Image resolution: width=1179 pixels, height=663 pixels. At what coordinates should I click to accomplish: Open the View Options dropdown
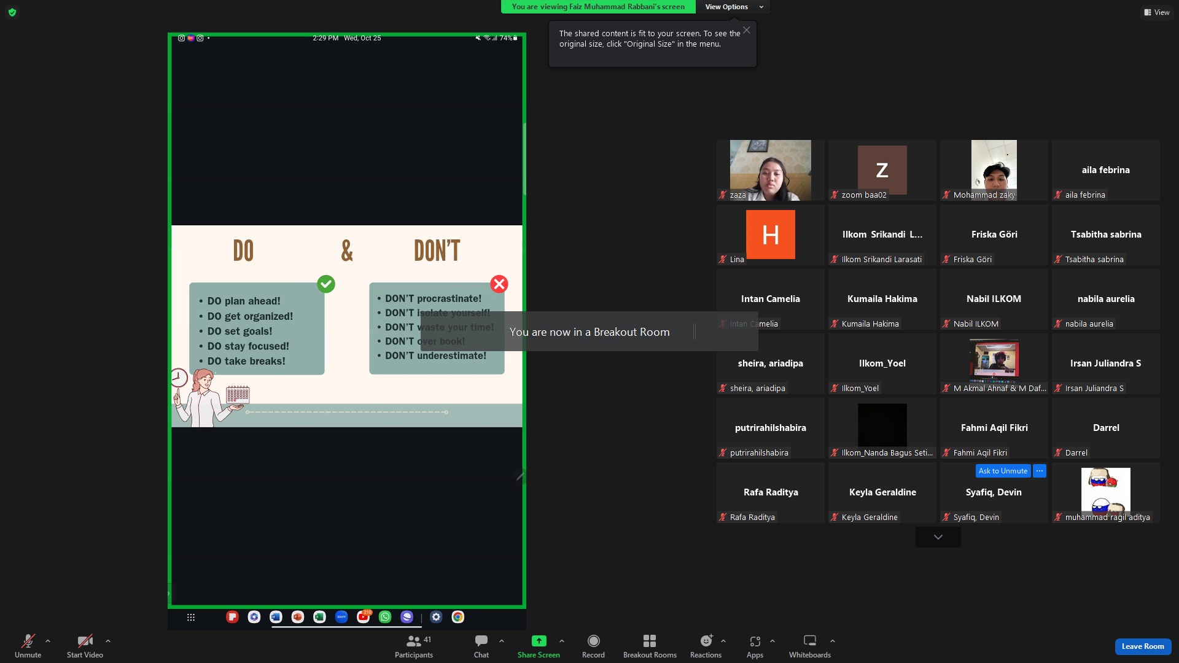pos(733,7)
